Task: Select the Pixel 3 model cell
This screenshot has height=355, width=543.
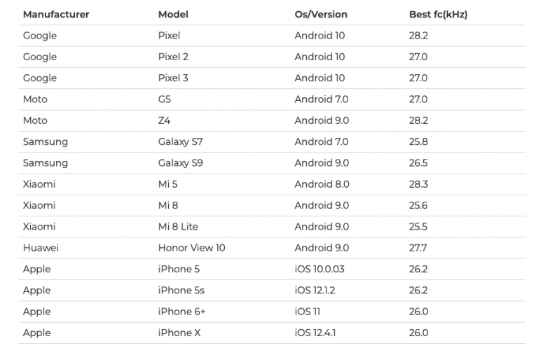Action: click(173, 78)
